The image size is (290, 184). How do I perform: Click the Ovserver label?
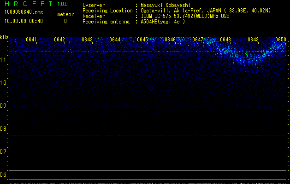94,5
